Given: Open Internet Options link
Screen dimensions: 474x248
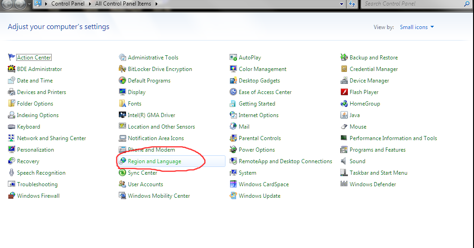Looking at the screenshot, I should pyautogui.click(x=258, y=115).
